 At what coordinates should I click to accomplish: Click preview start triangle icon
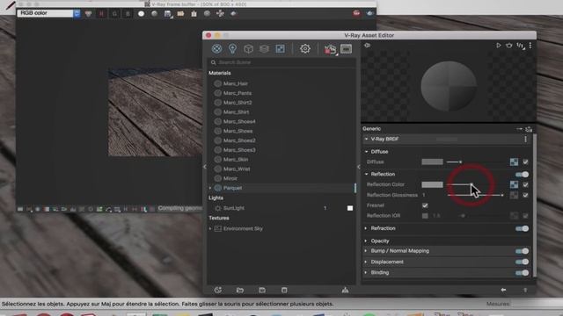[x=499, y=46]
